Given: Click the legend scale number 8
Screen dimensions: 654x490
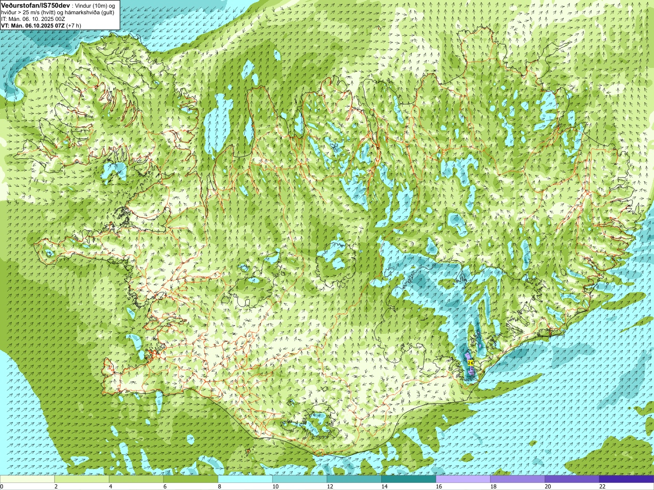Looking at the screenshot, I should [x=219, y=486].
